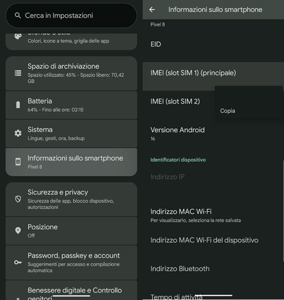284x300 pixels.
Task: Click the Sistema gear icon
Action: click(18, 133)
